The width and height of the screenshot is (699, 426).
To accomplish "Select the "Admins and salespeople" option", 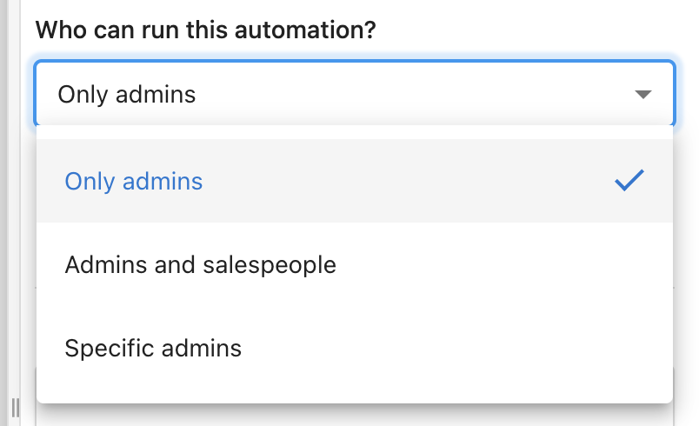I will [355, 264].
